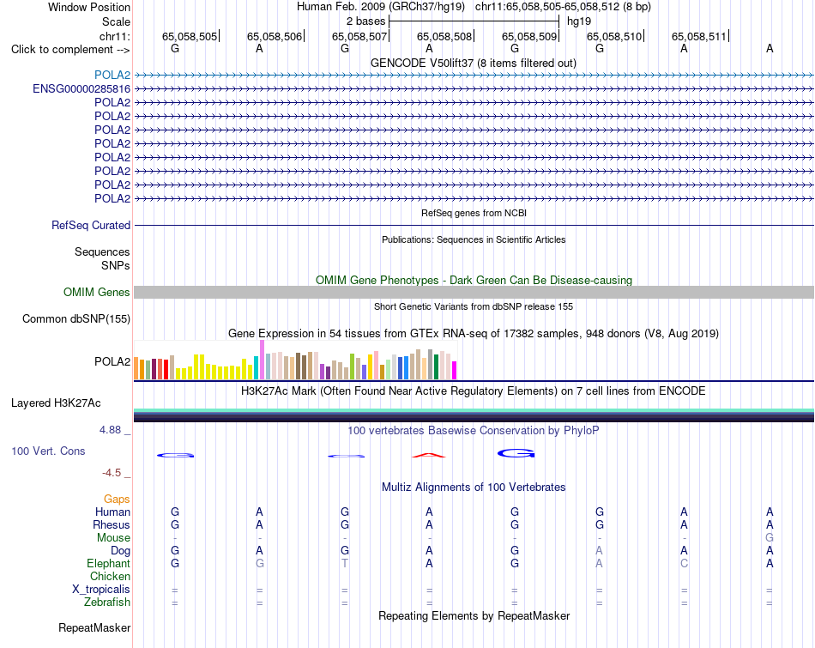The width and height of the screenshot is (815, 648).
Task: Click the scale bar line at the top
Action: click(x=474, y=21)
